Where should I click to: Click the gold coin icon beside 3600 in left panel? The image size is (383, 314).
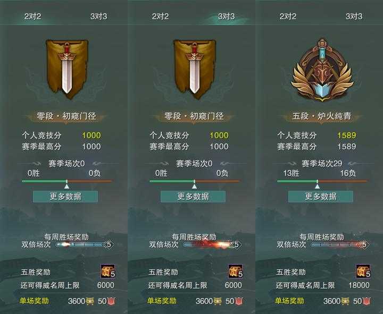tap(90, 301)
